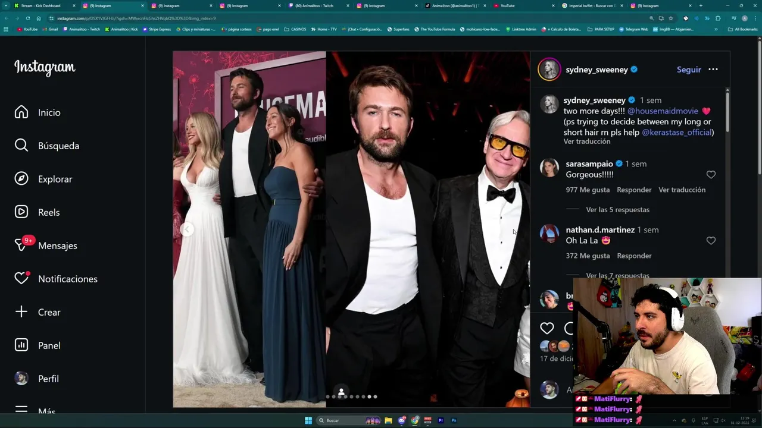View 372 Me gusta on nathan.d.martinez's comment
Screen dimensions: 762x428
pyautogui.click(x=588, y=256)
